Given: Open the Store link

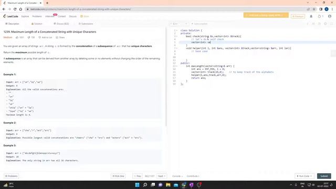Looking at the screenshot, I should pyautogui.click(x=85, y=16).
